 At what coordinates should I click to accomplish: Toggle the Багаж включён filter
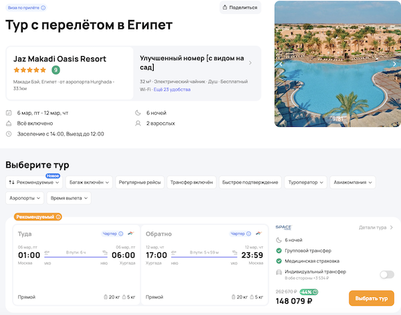coord(88,182)
